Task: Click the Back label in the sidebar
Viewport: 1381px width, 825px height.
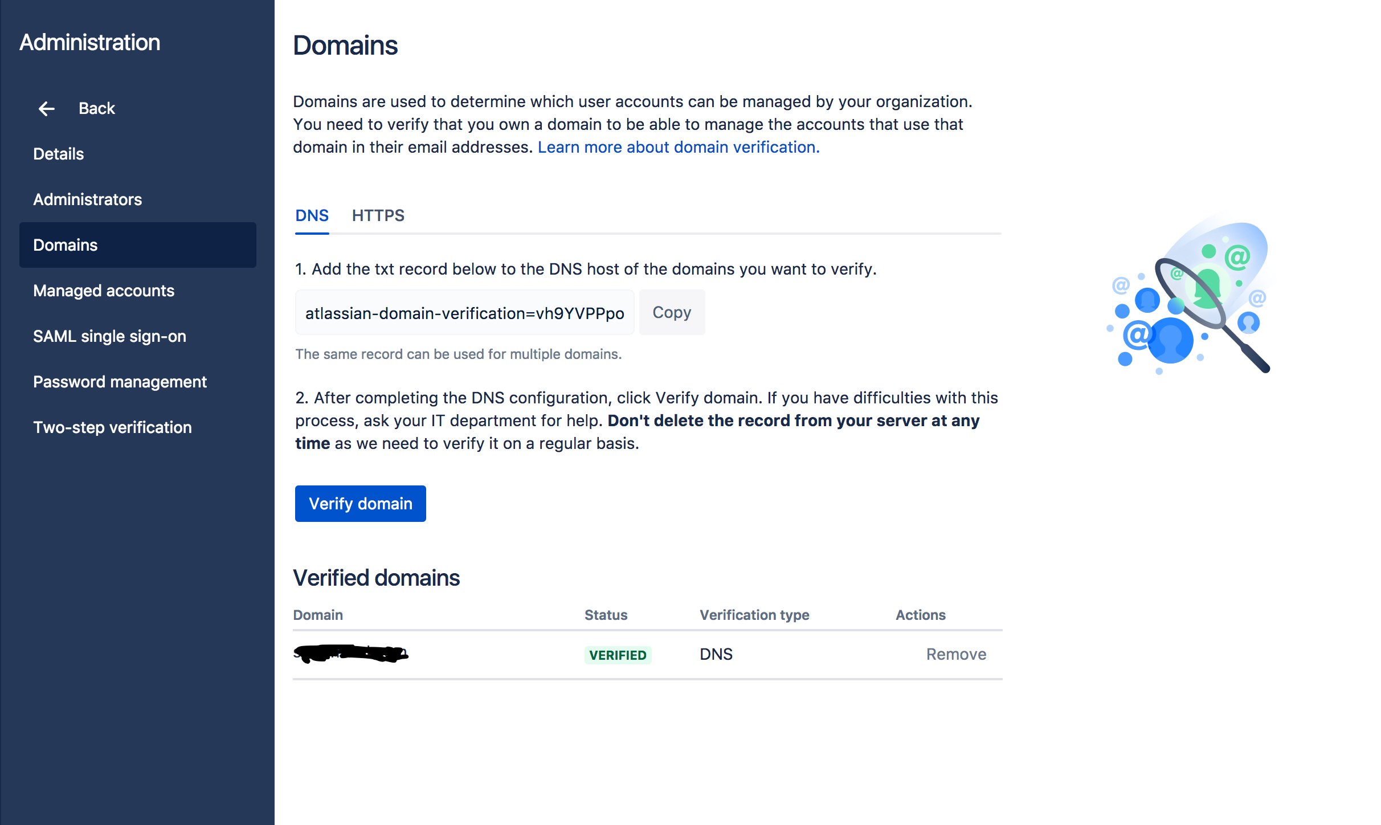Action: click(97, 108)
